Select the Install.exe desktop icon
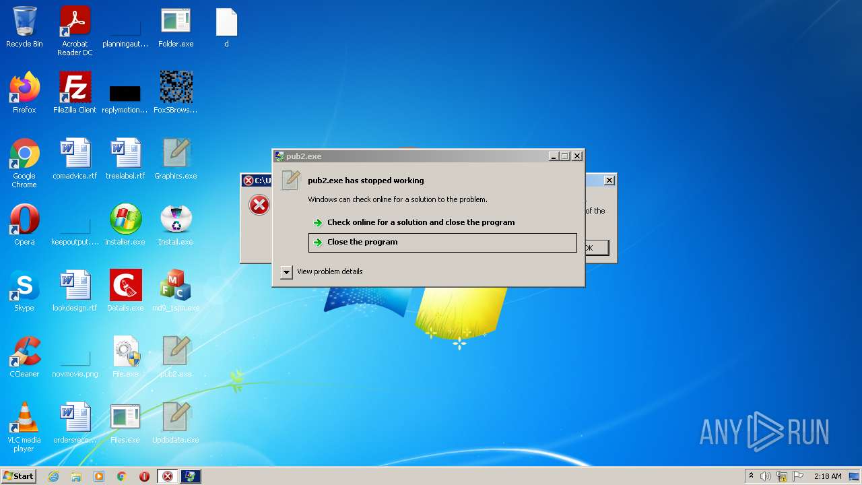Image resolution: width=862 pixels, height=485 pixels. click(x=176, y=225)
